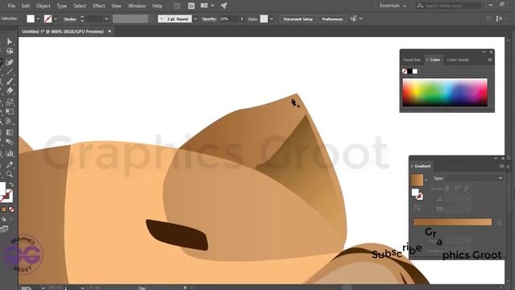Expand the Opacity slider arrow
515x290 pixels.
pos(242,19)
